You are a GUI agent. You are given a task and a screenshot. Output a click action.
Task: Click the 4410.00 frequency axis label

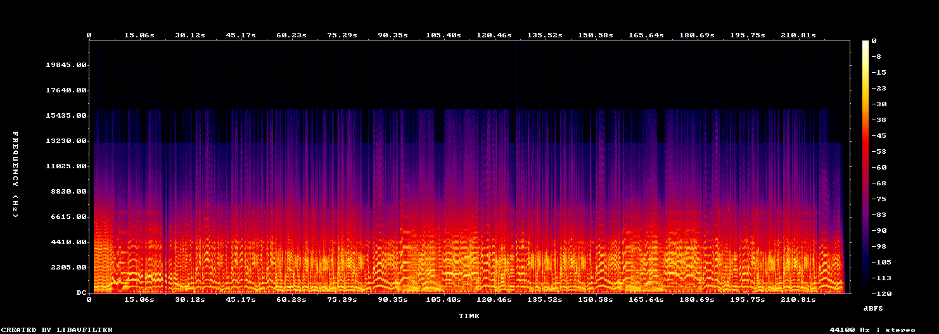(68, 242)
